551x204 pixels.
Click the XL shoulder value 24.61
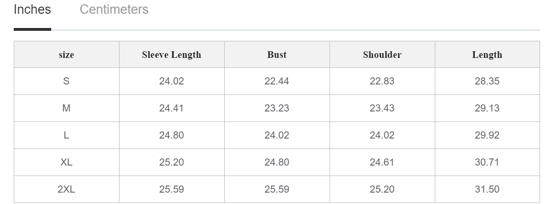[382, 162]
